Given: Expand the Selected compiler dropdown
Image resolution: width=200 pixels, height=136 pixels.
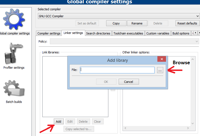Looking at the screenshot, I should coord(119,16).
